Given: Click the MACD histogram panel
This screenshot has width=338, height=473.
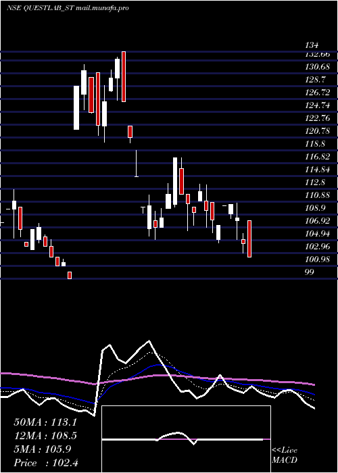Looking at the screenshot, I should (x=186, y=439).
